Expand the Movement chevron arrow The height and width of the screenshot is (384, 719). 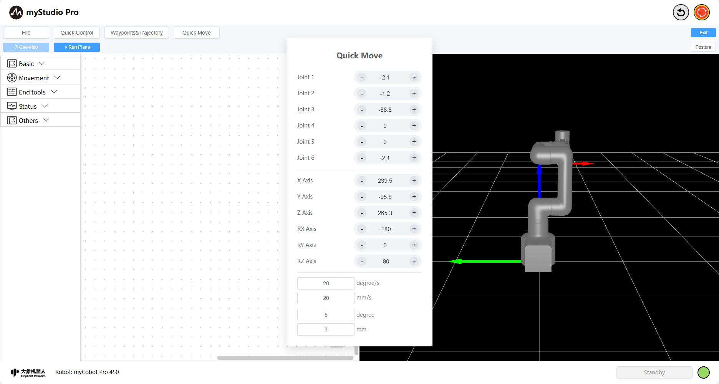click(57, 78)
